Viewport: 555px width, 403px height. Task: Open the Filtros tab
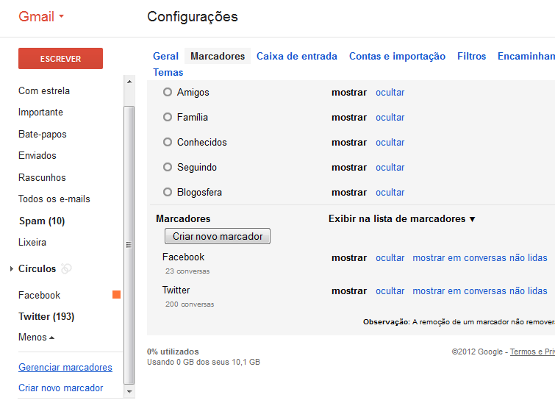pos(471,56)
